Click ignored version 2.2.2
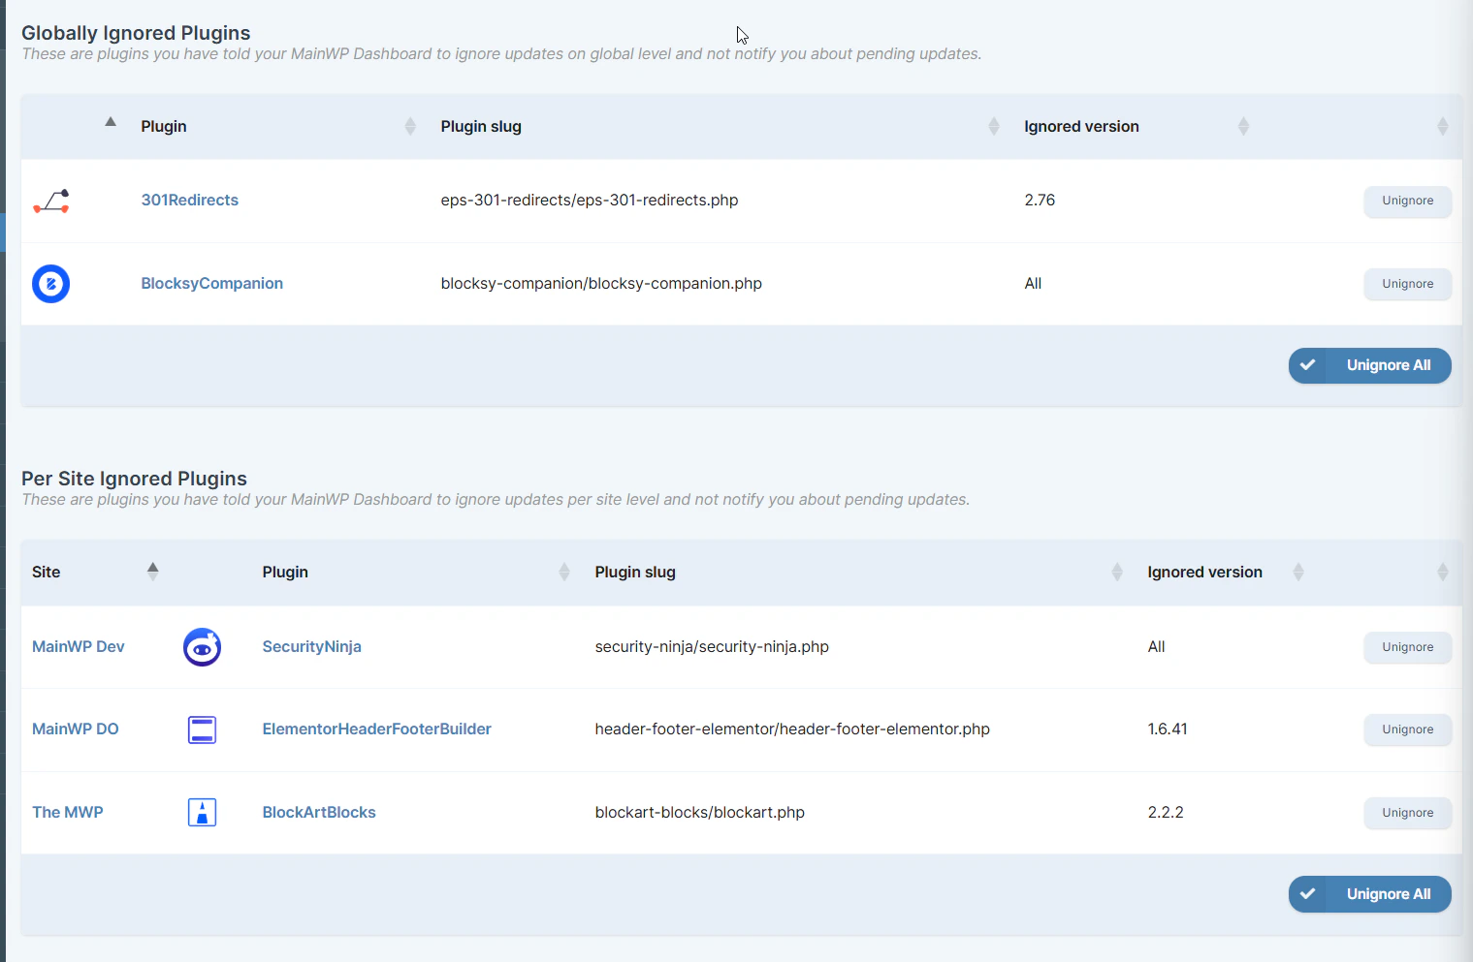Image resolution: width=1473 pixels, height=962 pixels. point(1166,812)
